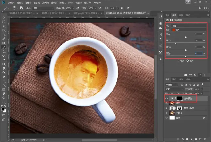Select the Gradient tool

[x=4, y=64]
